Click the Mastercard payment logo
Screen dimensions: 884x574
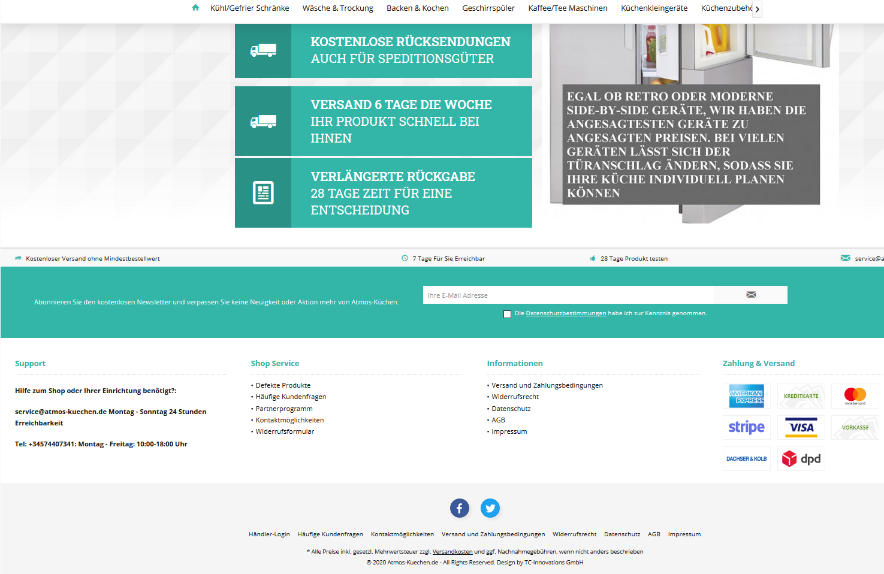[x=855, y=396]
